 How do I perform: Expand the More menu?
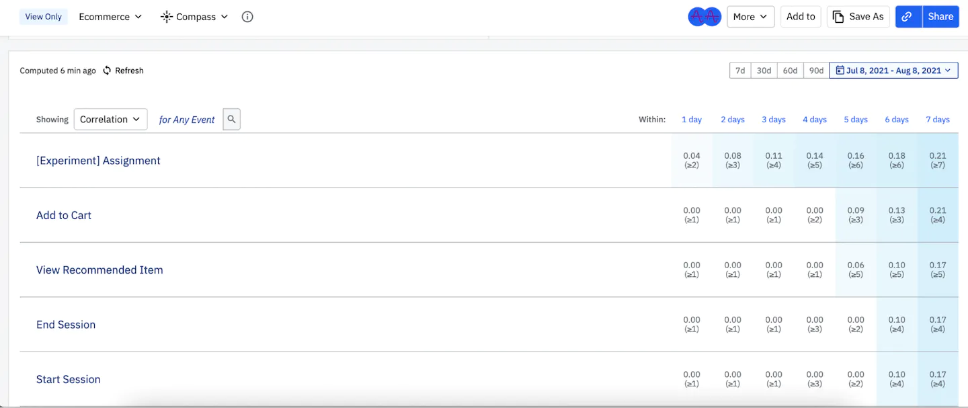click(x=751, y=17)
